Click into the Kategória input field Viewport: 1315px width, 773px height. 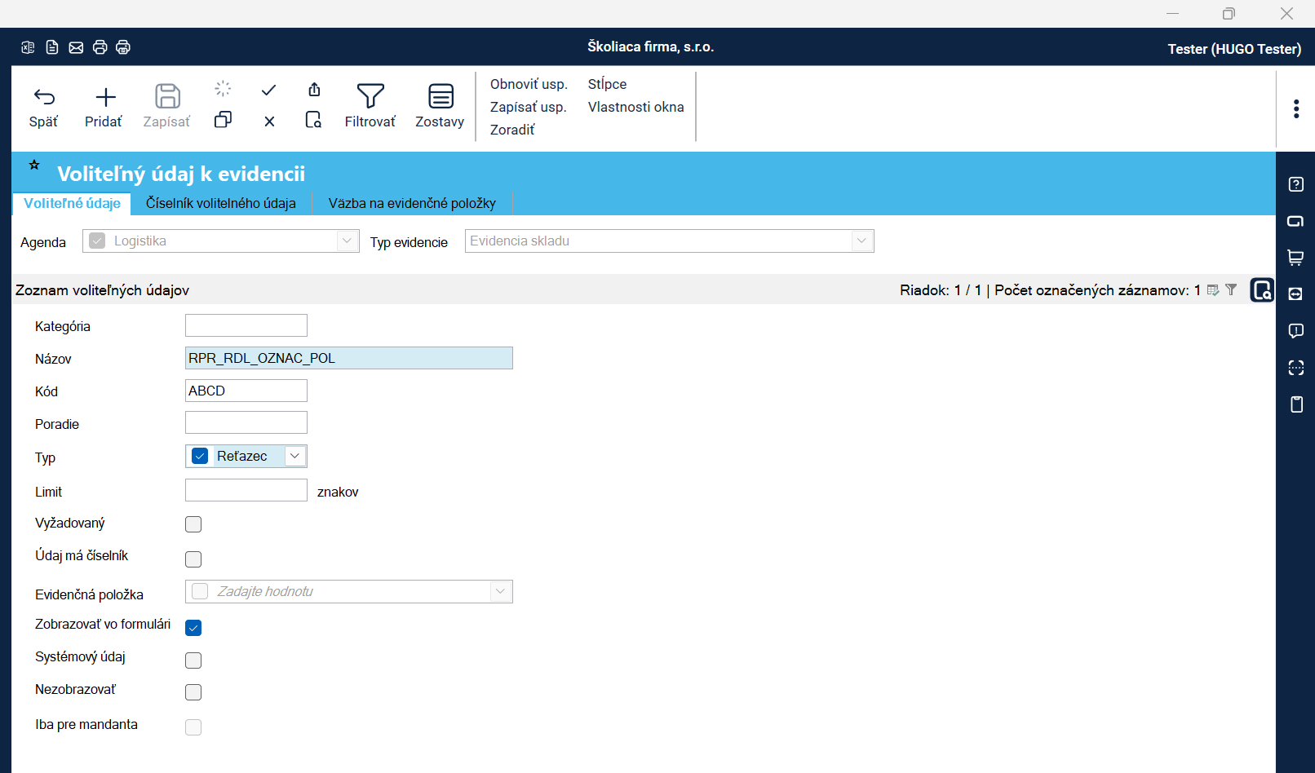pyautogui.click(x=246, y=325)
